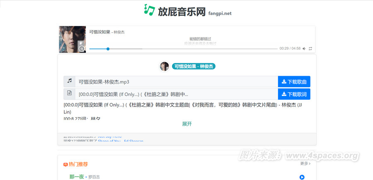The height and width of the screenshot is (180, 373).
Task: Expand the lyrics with 展开
Action: [x=187, y=124]
